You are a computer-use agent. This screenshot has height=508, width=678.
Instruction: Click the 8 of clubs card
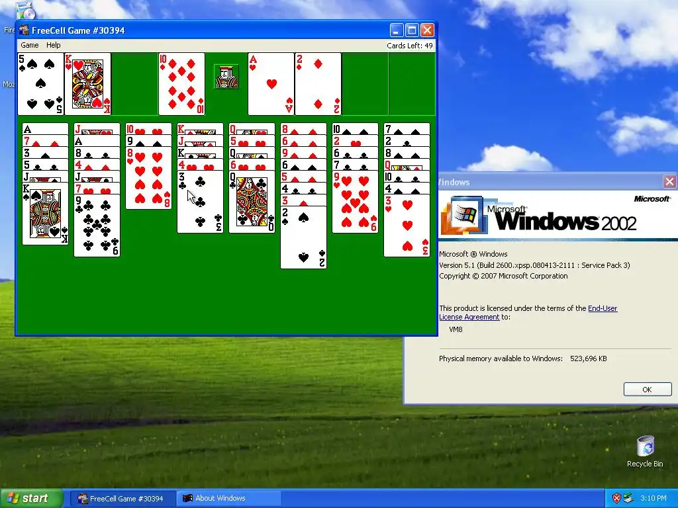(97, 153)
